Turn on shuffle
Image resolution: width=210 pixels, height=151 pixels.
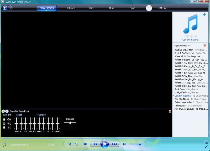coord(70,144)
